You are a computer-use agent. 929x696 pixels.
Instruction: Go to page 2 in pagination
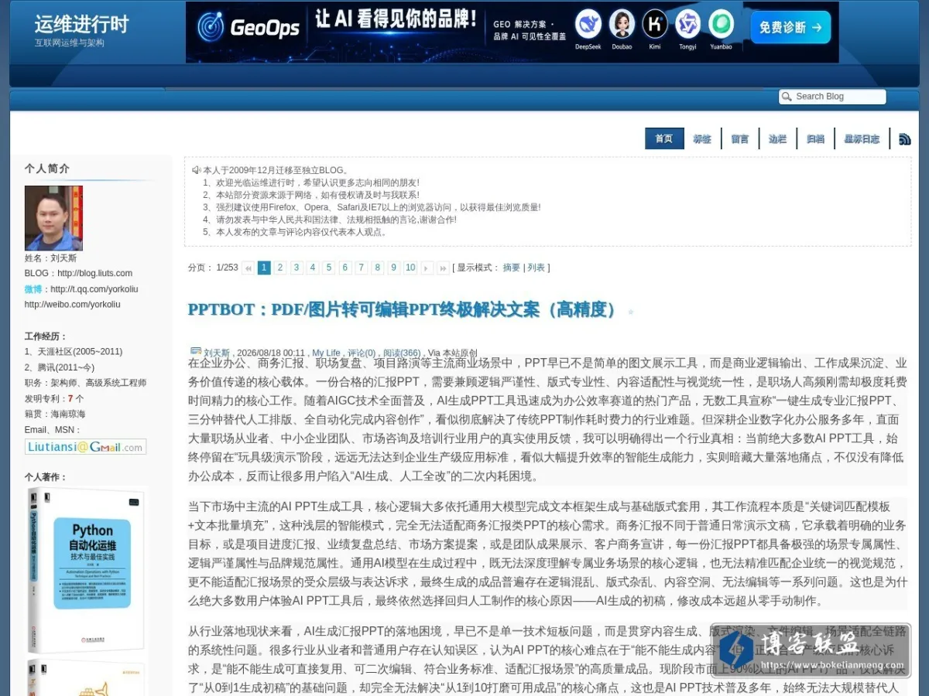280,268
